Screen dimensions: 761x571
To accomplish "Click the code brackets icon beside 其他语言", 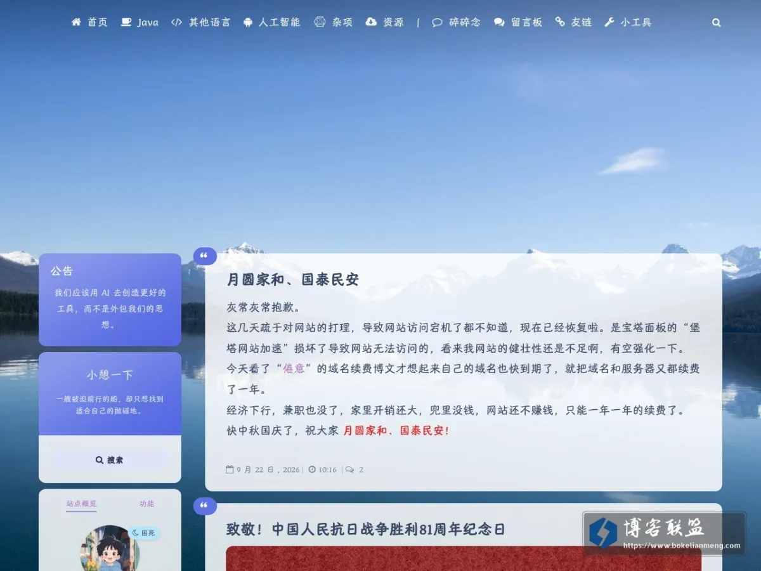I will (x=176, y=22).
